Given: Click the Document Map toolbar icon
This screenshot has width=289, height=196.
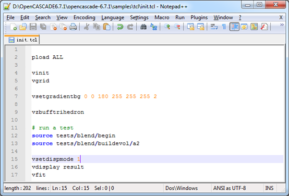Looking at the screenshot, I should (254, 27).
